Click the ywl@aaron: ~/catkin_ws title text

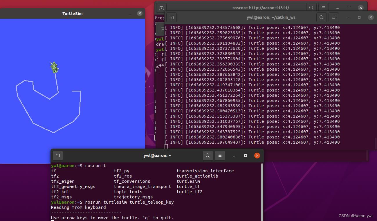271,17
